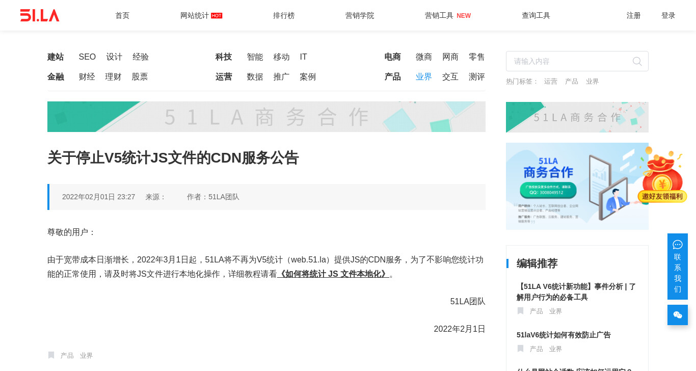Select the 移动 category
Screen dimensions: 696x371
(x=282, y=57)
